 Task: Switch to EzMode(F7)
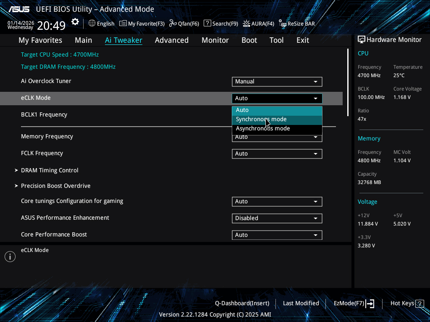point(354,303)
